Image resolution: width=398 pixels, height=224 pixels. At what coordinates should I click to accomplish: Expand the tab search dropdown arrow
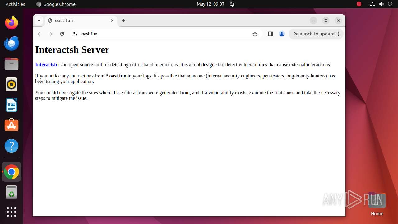[x=39, y=21]
